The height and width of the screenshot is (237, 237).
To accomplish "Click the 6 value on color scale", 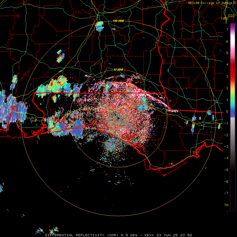I will (x=227, y=41).
